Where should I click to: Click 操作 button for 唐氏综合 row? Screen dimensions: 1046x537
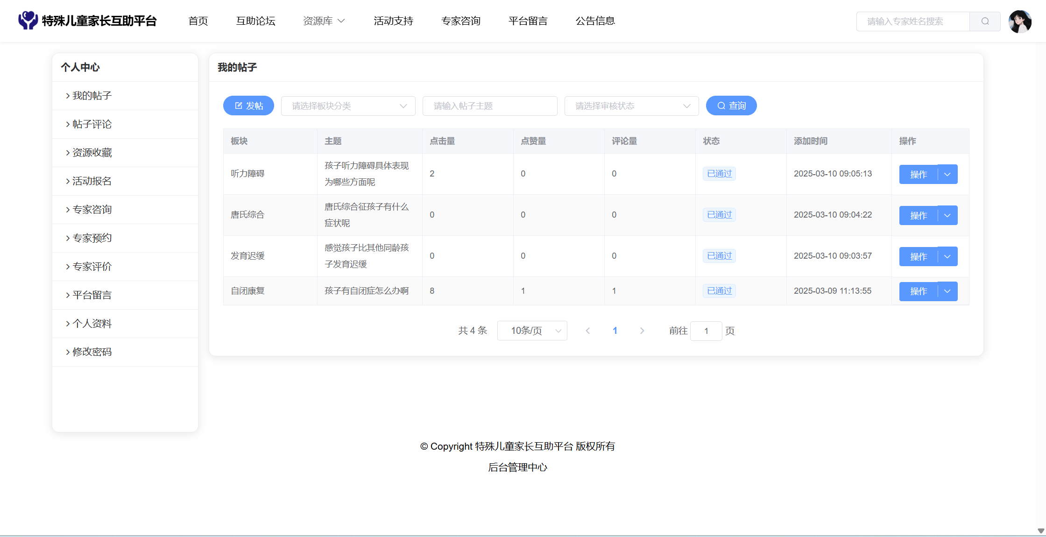click(918, 215)
